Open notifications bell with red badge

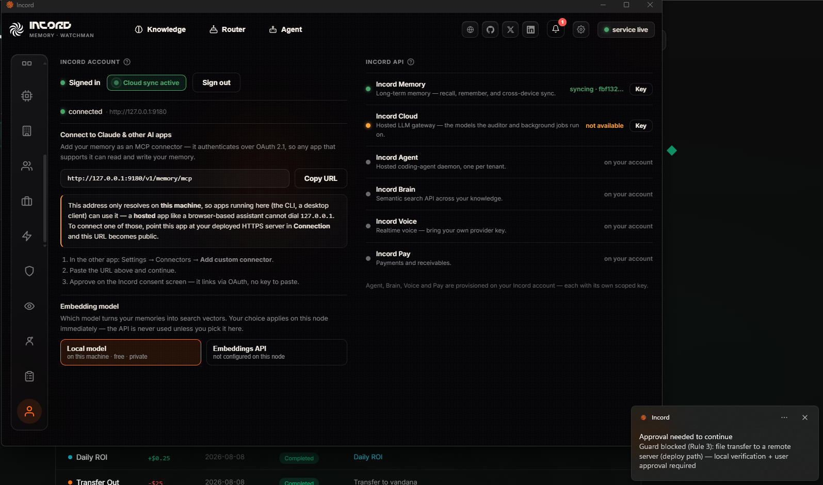[x=556, y=29]
